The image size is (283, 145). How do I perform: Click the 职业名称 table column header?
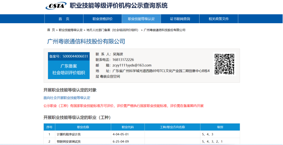click(83, 127)
